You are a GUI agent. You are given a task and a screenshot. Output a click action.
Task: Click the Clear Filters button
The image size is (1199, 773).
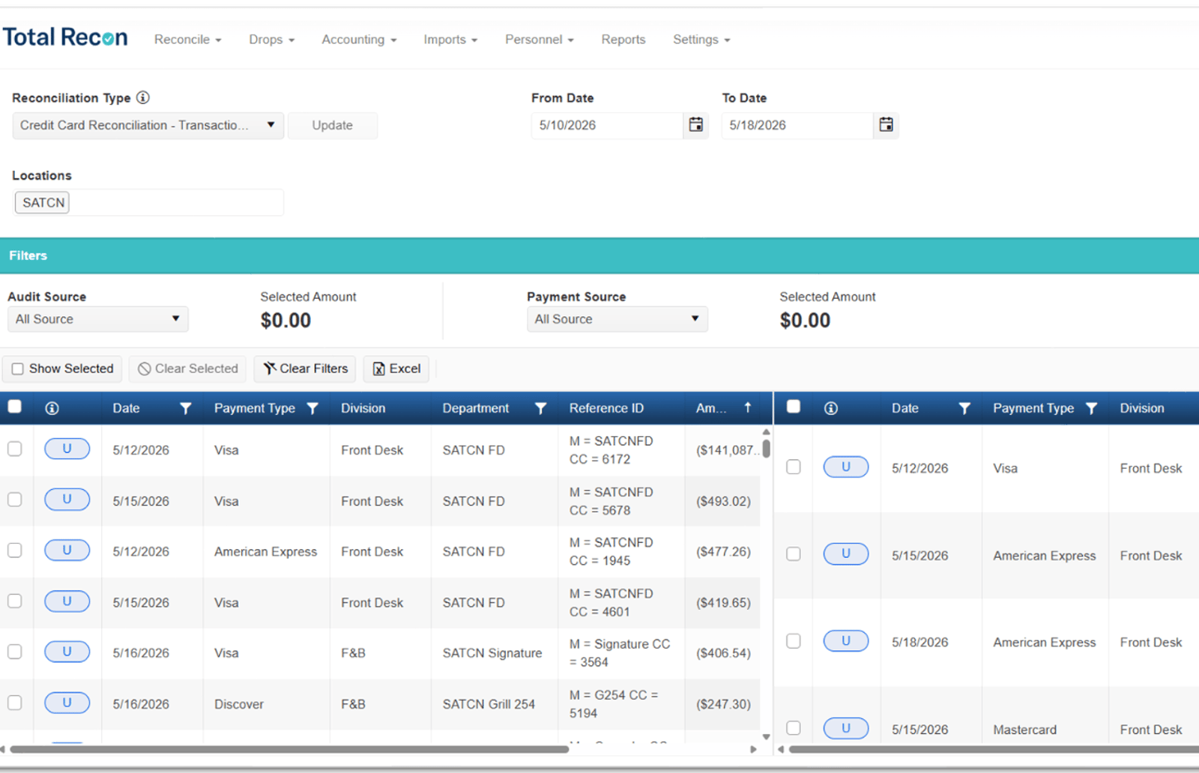pos(305,369)
